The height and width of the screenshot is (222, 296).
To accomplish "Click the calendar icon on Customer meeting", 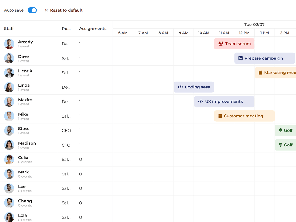I will coord(220,116).
